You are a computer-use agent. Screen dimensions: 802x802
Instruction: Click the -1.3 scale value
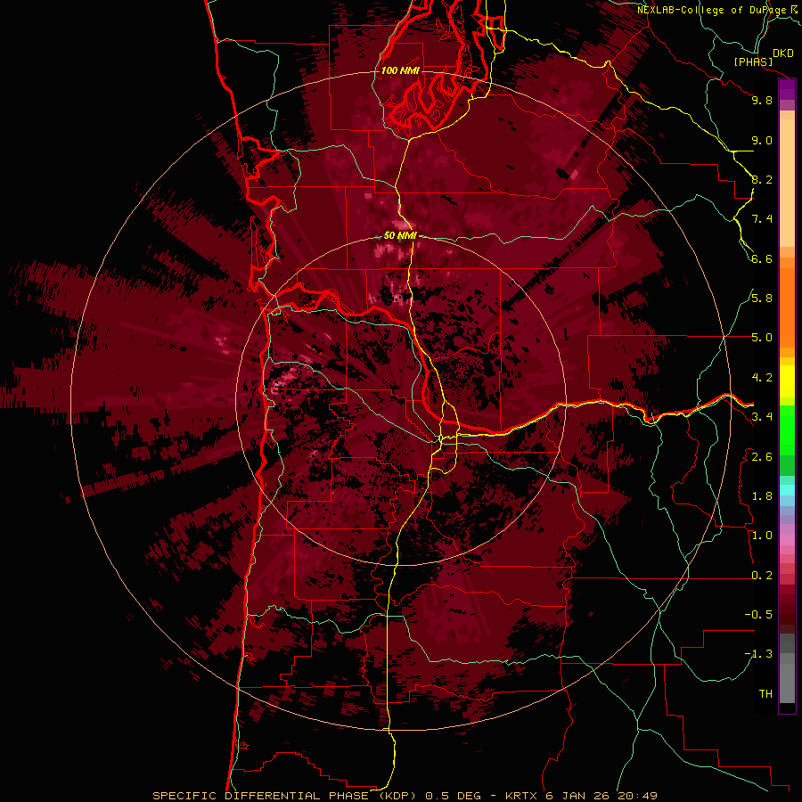click(x=758, y=654)
